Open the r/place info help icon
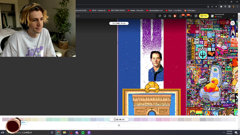Viewport: 240px width, 135px height. coord(232,23)
